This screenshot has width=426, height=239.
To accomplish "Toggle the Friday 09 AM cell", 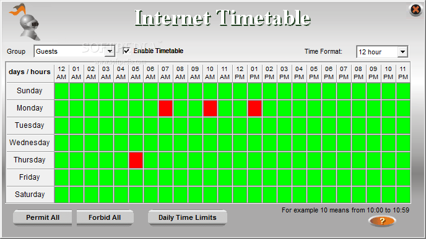I will [195, 177].
